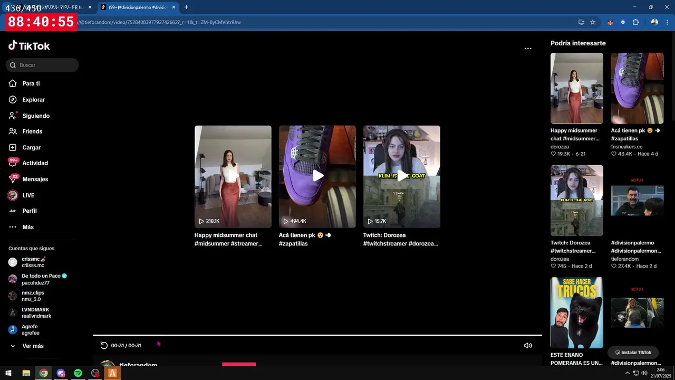This screenshot has width=675, height=380.
Task: Open fnsneakers.co author link
Action: click(x=626, y=147)
